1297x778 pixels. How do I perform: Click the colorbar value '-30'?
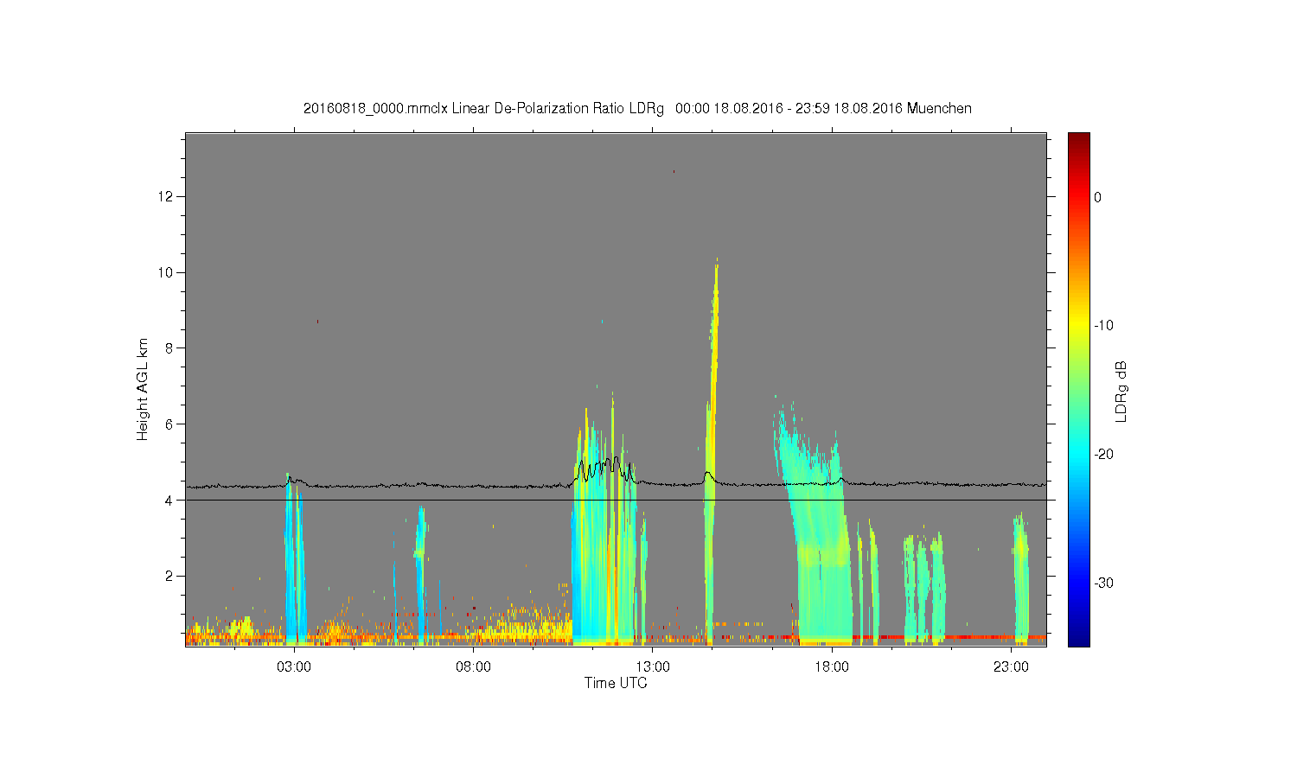pos(1102,583)
